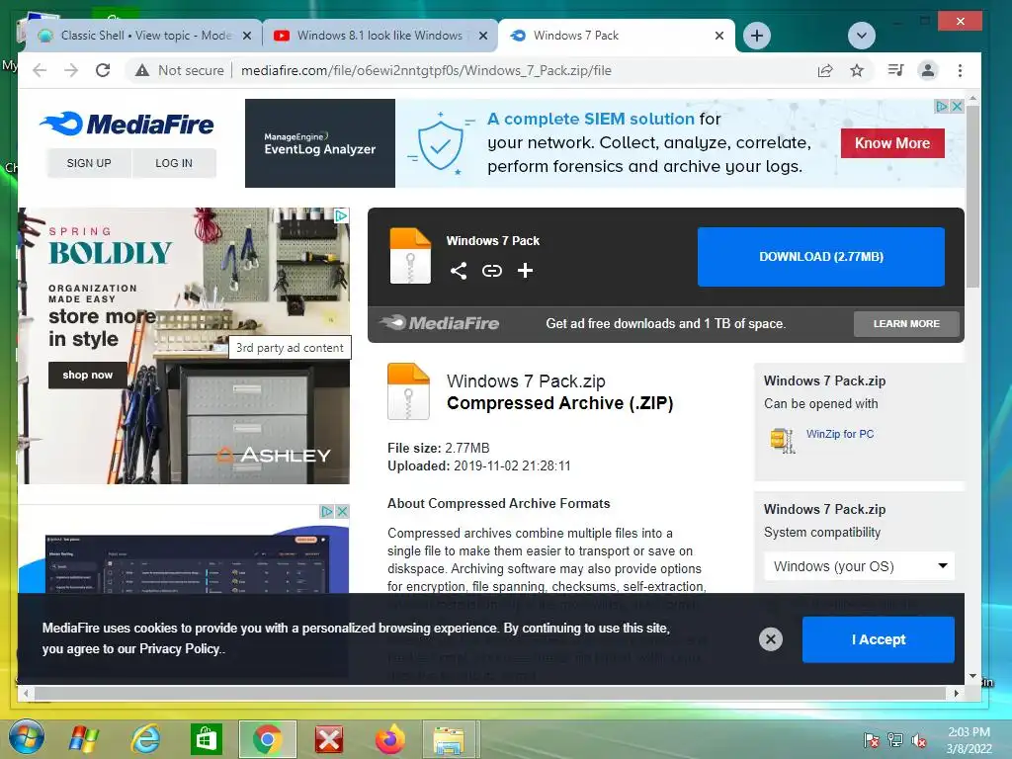The height and width of the screenshot is (759, 1012).
Task: Open the Windows Start orb
Action: pyautogui.click(x=27, y=737)
